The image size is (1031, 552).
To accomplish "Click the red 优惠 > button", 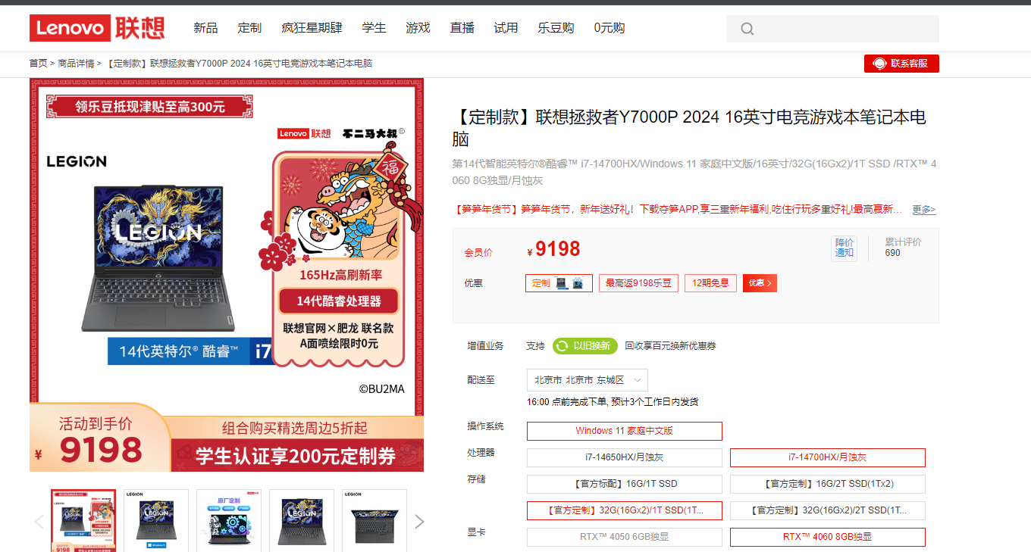I will click(x=760, y=283).
